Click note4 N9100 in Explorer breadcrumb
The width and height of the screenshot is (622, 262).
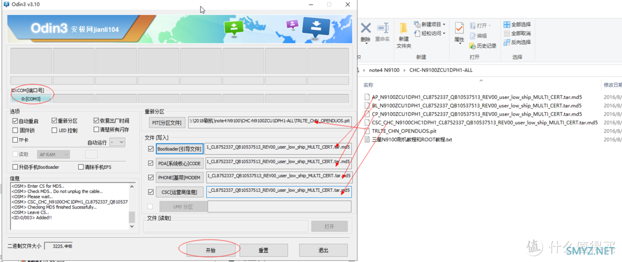[x=383, y=70]
